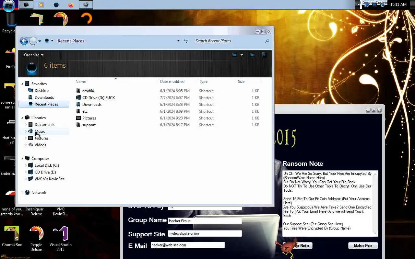This screenshot has width=415, height=259.
Task: Select the support shortcut
Action: tap(168, 125)
